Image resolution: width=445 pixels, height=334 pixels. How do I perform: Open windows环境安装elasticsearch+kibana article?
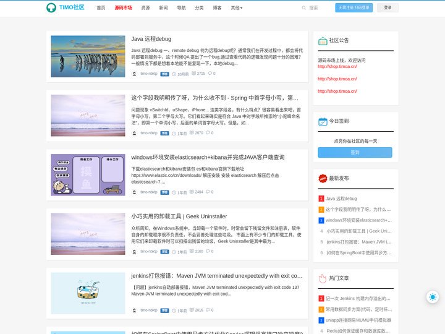[208, 157]
